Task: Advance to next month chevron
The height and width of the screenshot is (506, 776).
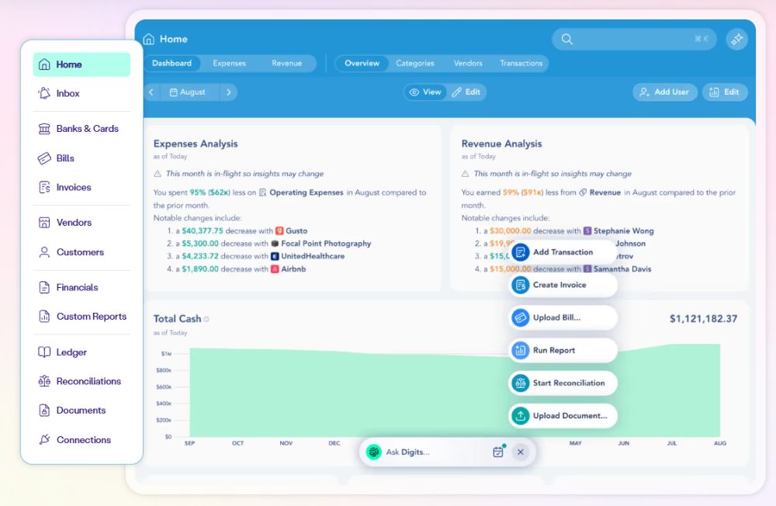Action: 228,92
